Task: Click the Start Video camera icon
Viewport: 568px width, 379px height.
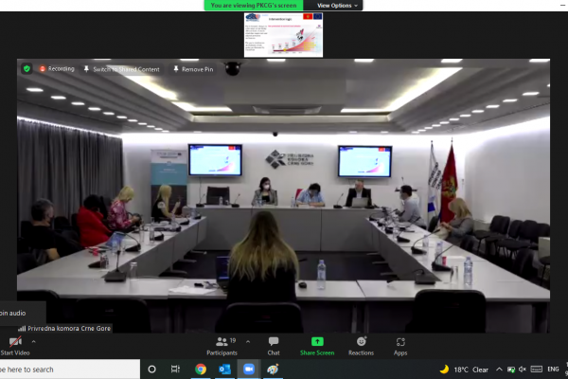Action: coord(15,342)
